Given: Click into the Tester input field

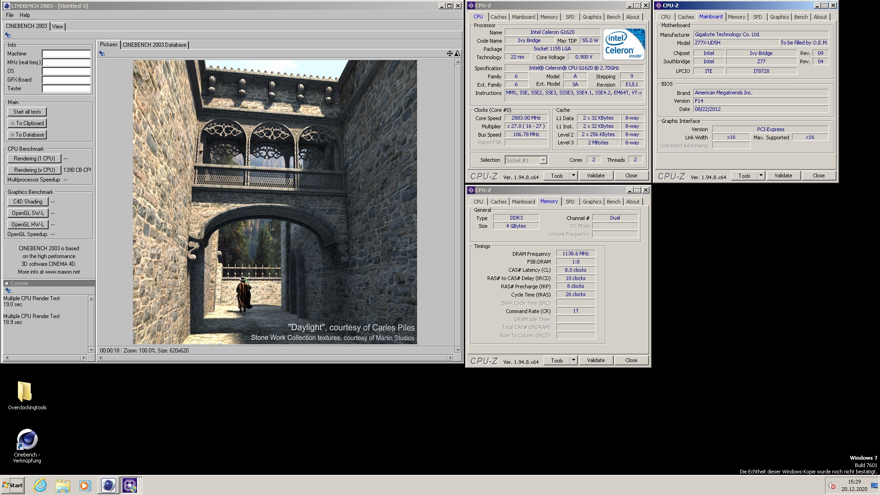Looking at the screenshot, I should 66,88.
